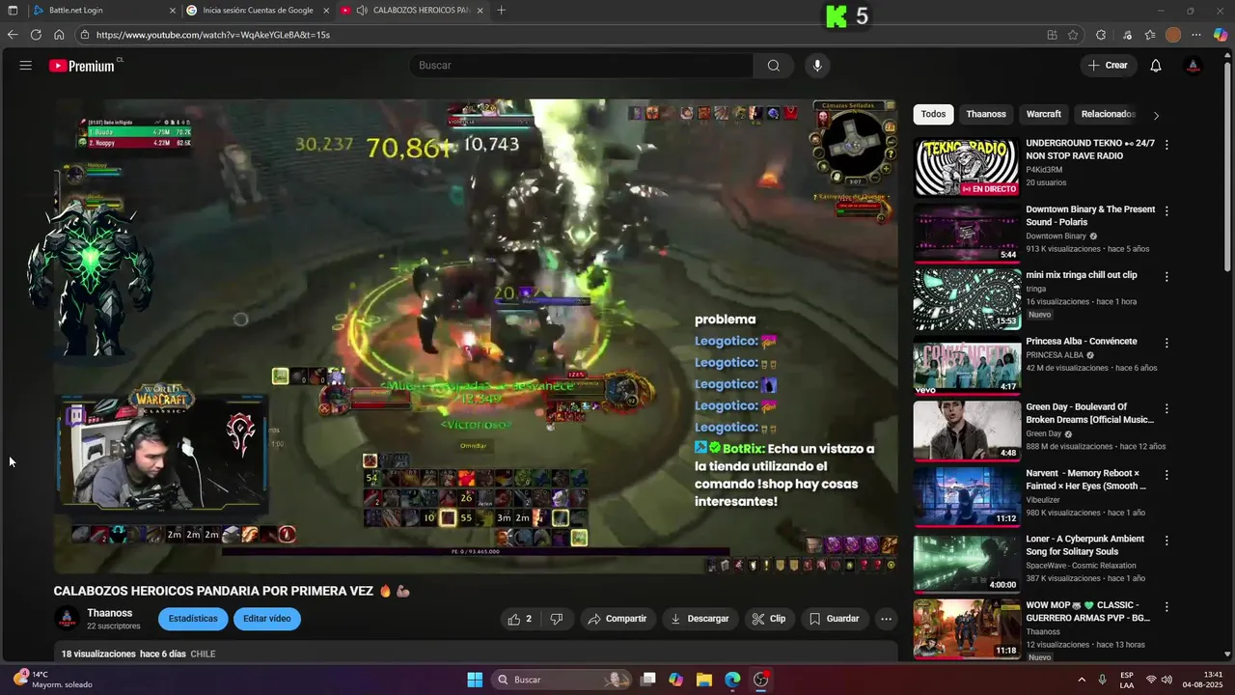This screenshot has height=695, width=1235.
Task: Open the browser profile avatar
Action: tap(1173, 35)
